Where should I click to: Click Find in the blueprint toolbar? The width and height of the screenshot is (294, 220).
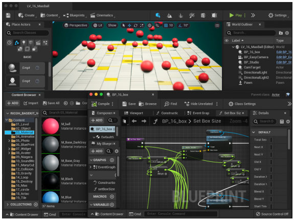click(170, 104)
